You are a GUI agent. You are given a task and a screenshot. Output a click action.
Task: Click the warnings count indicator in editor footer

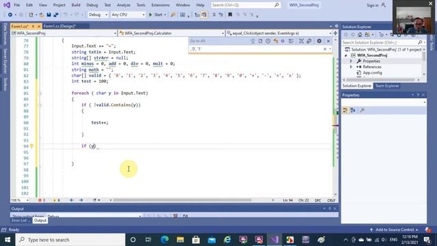tap(56, 200)
